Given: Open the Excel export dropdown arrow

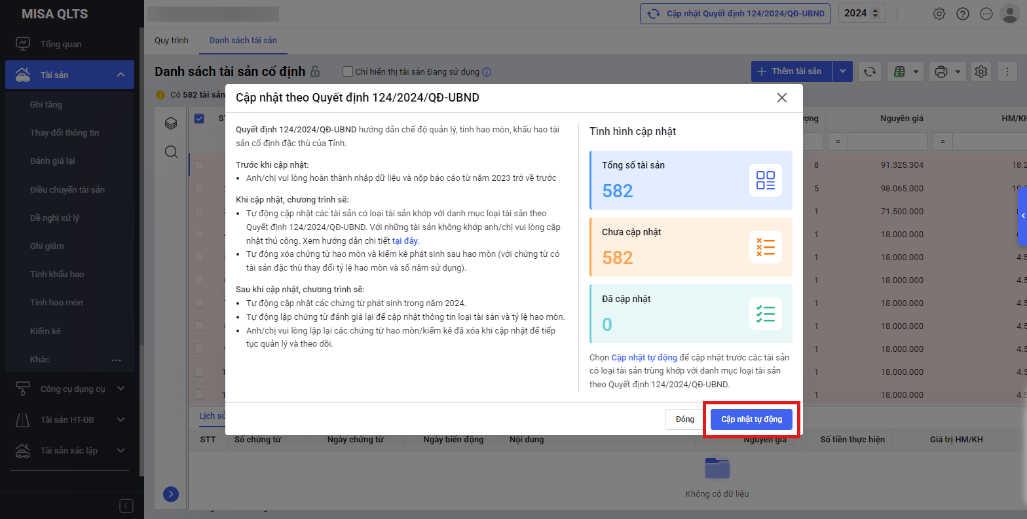Looking at the screenshot, I should click(x=916, y=71).
